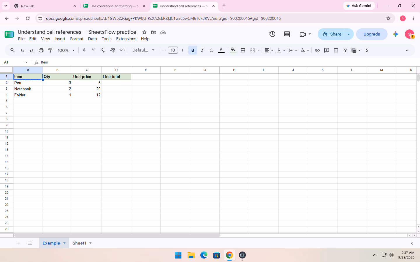The image size is (420, 262).
Task: Undo the last action
Action: [22, 50]
